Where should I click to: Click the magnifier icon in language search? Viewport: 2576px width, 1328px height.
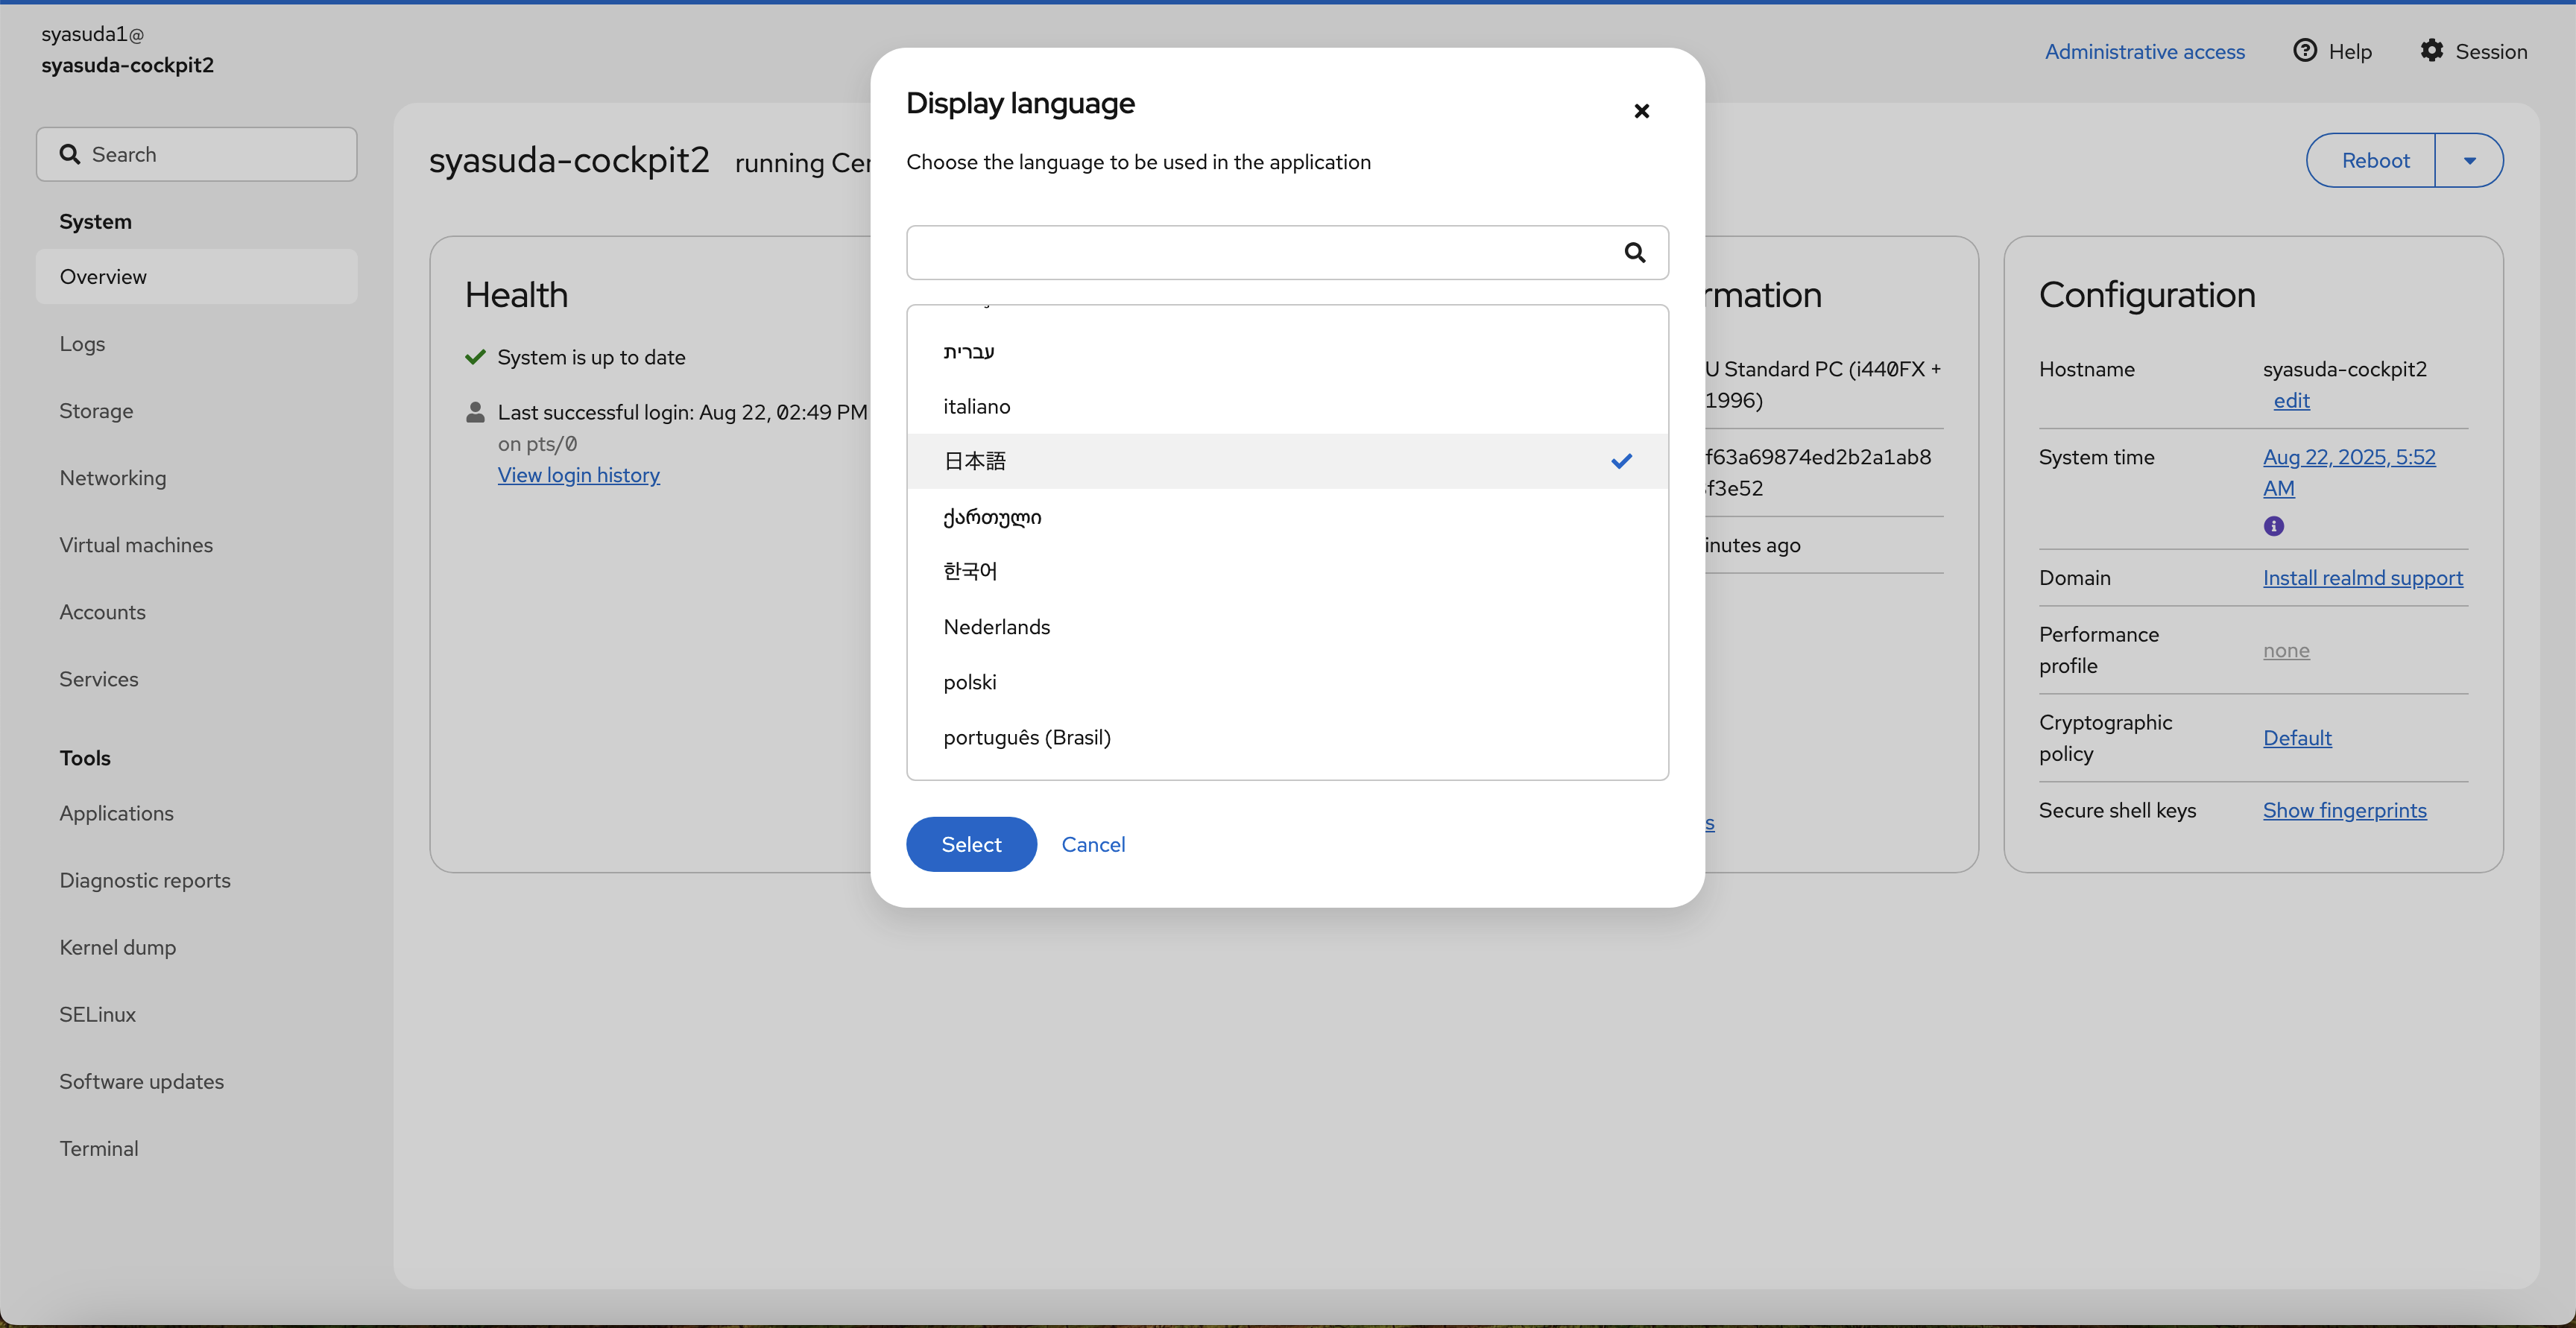(x=1634, y=252)
